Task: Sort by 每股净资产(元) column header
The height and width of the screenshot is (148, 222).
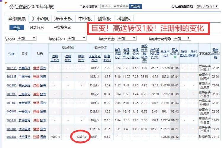Action: [x=126, y=53]
